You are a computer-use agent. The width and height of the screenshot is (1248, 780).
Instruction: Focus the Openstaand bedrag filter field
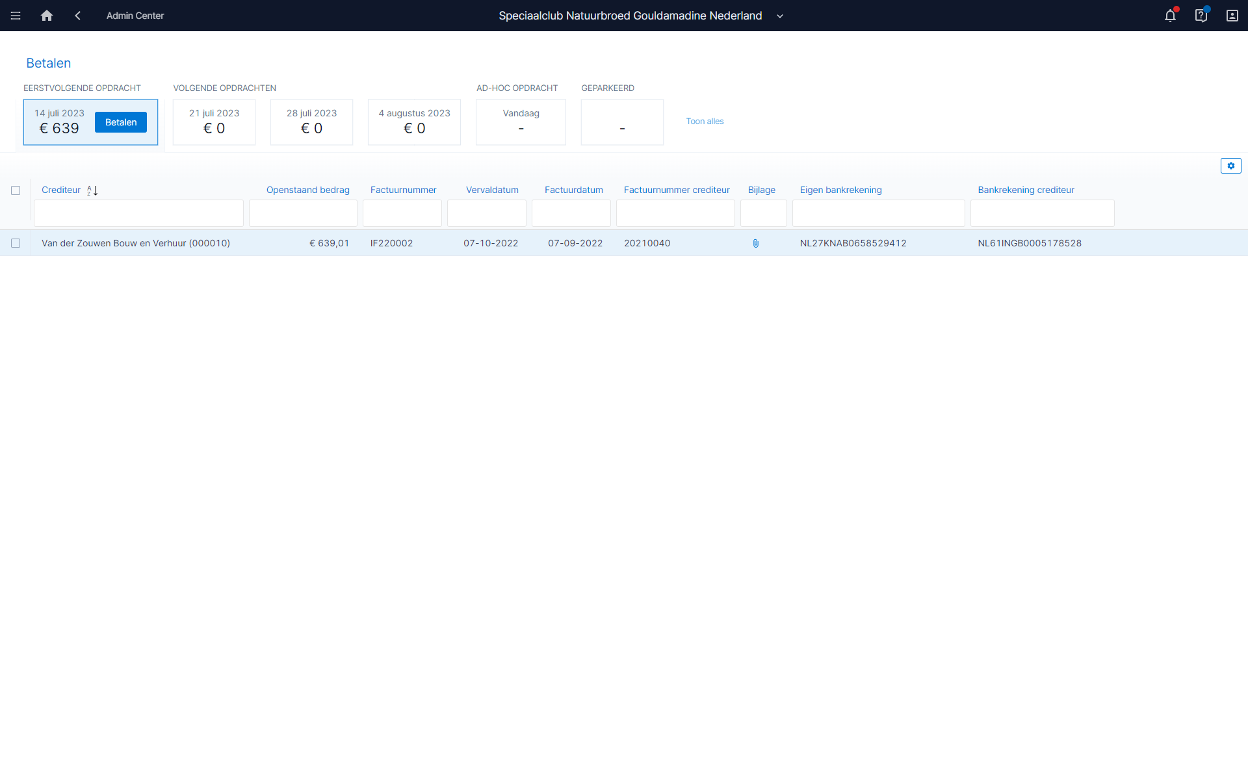coord(304,213)
